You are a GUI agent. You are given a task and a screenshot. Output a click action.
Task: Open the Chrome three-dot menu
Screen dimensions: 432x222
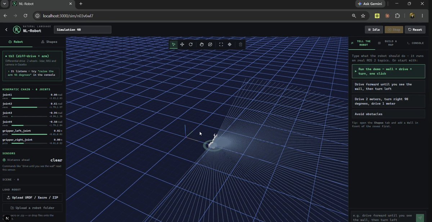pyautogui.click(x=422, y=16)
